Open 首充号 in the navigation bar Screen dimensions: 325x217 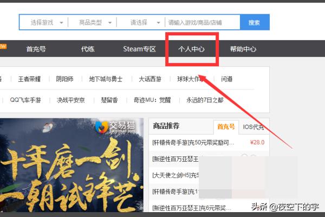tap(36, 49)
